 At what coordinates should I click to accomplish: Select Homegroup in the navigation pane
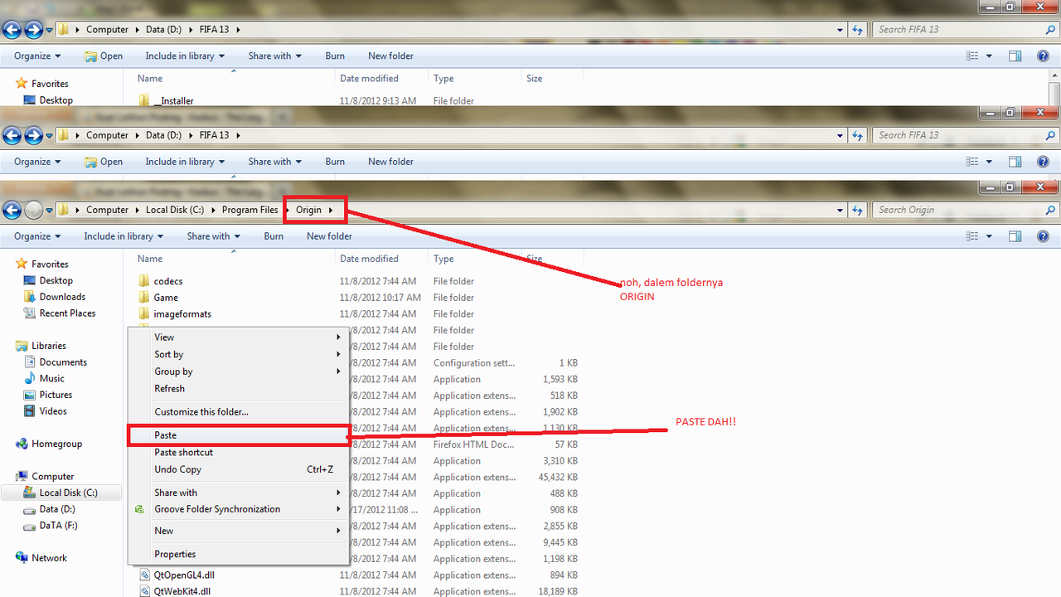point(56,444)
